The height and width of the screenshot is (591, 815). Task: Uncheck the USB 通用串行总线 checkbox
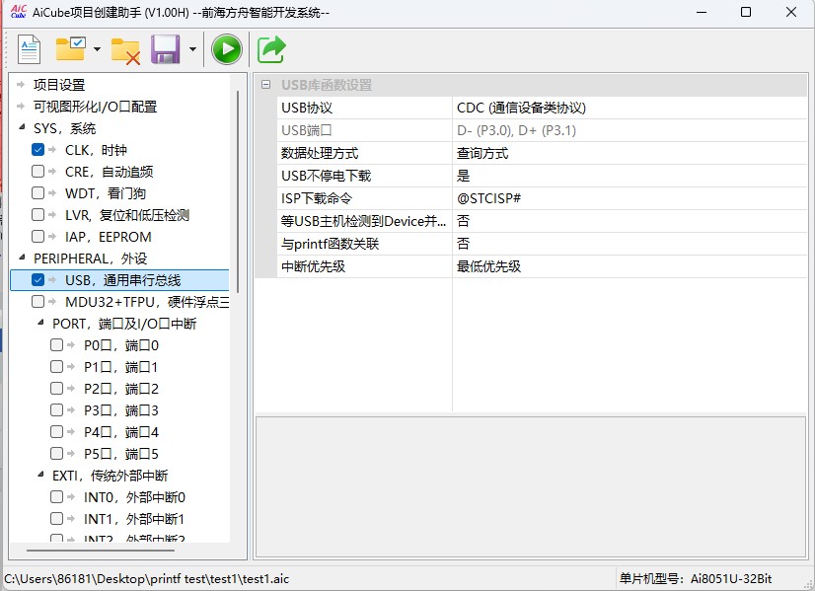click(38, 280)
